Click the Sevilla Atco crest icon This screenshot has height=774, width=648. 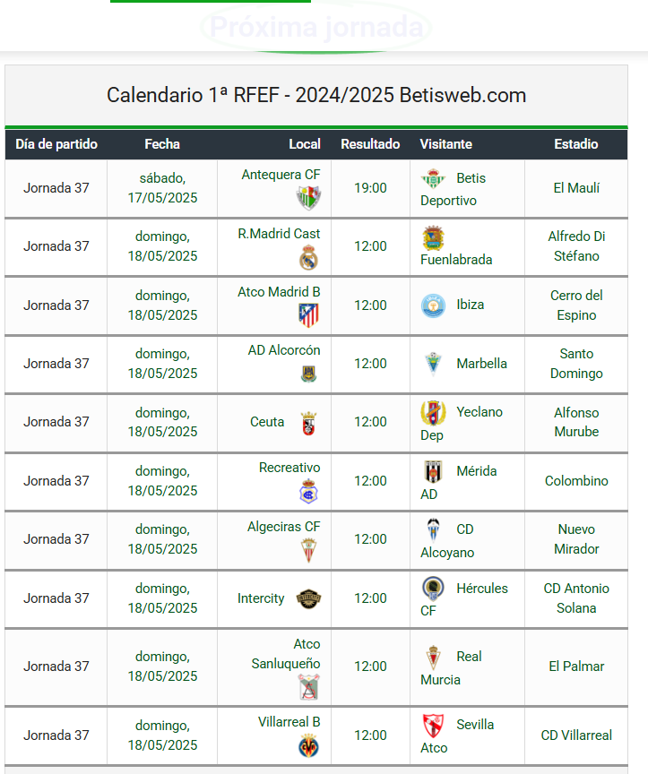pyautogui.click(x=433, y=726)
